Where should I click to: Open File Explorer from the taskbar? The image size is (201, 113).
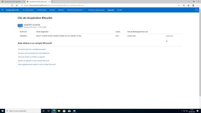[x=59, y=111]
